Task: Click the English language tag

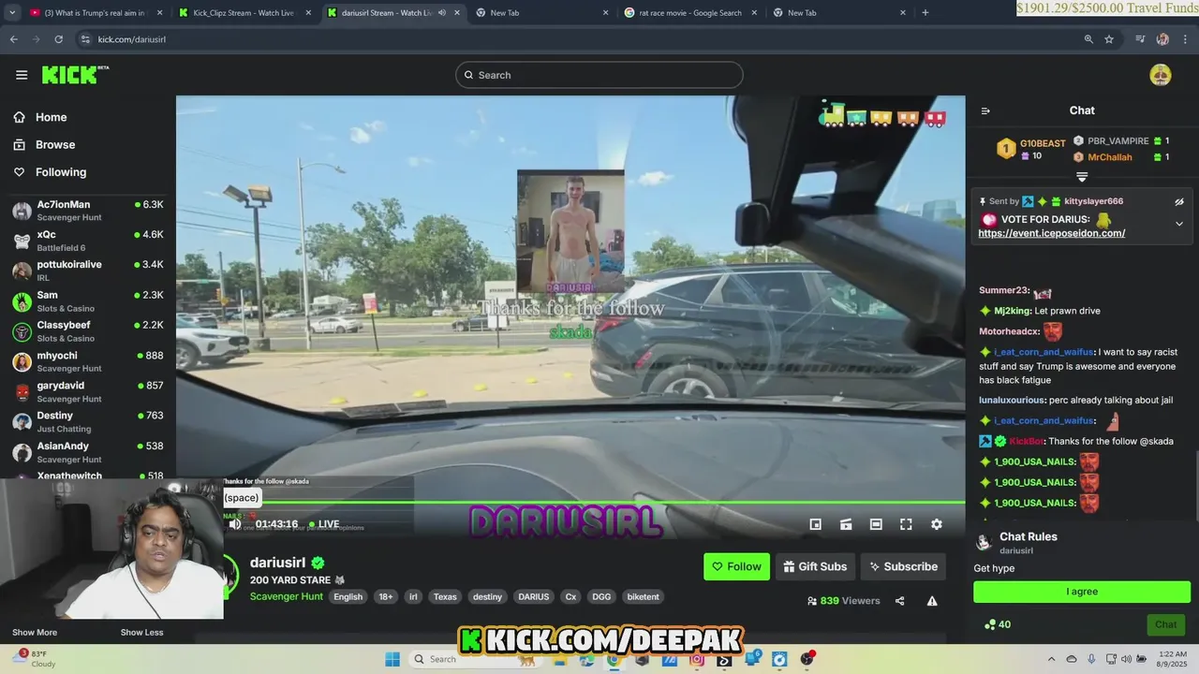Action: [x=348, y=596]
